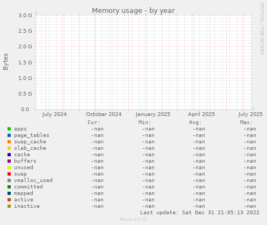Click the 'January 2025' x-axis label
The width and height of the screenshot is (267, 225).
pos(153,114)
